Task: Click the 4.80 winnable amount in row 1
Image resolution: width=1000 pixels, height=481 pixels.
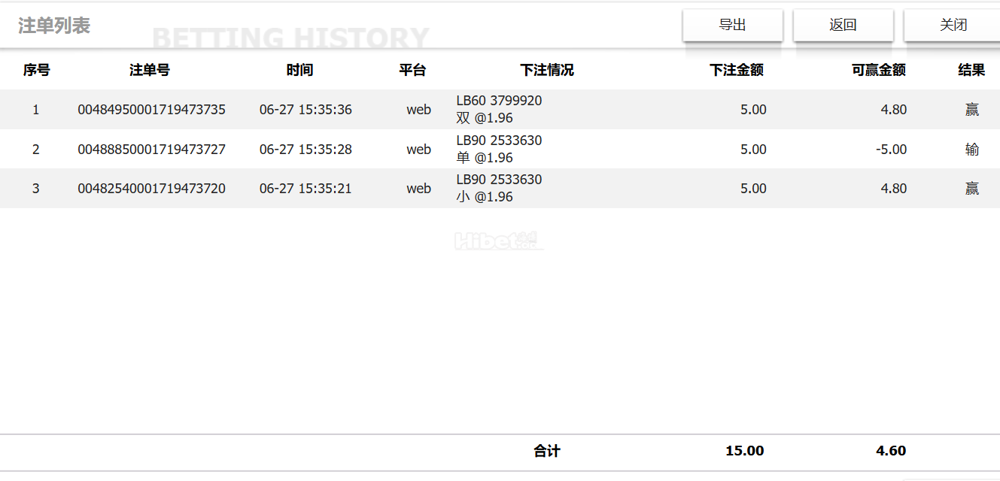Action: pos(894,110)
